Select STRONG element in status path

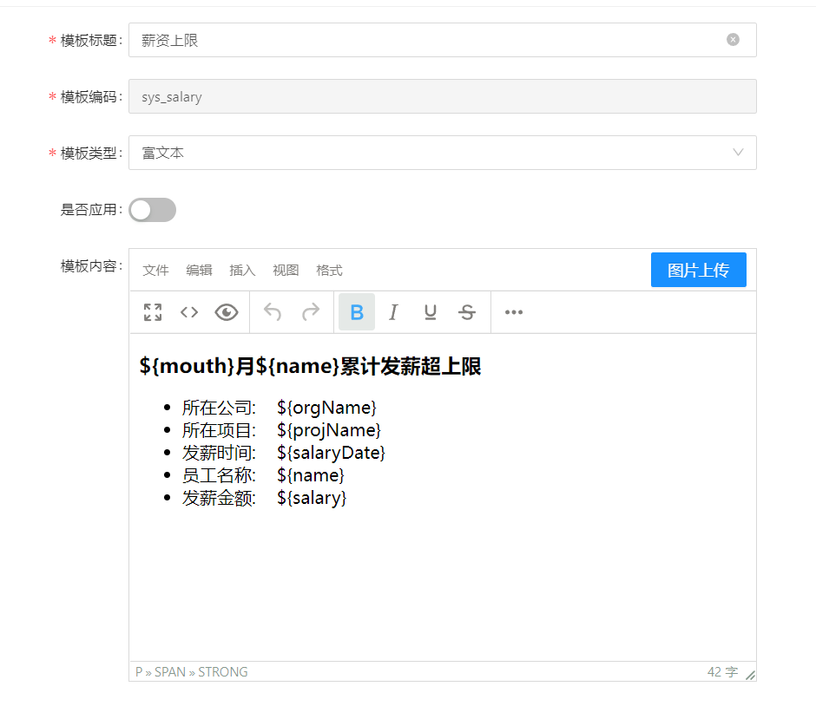point(223,672)
